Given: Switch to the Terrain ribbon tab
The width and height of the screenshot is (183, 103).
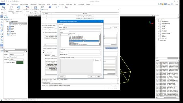Looking at the screenshot, I should click(x=48, y=4).
